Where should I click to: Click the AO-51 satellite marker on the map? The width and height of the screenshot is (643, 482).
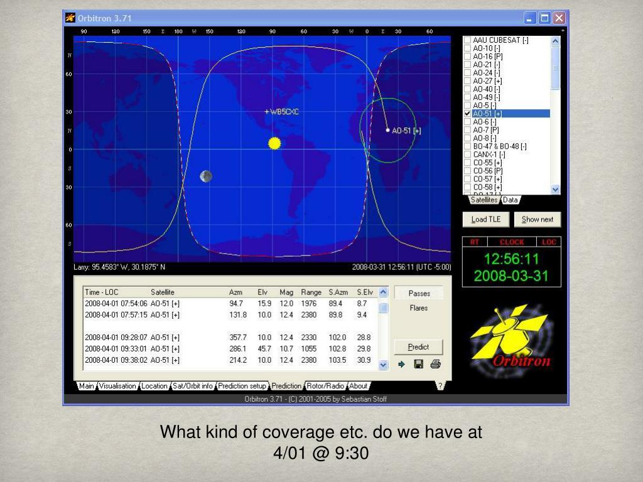(387, 130)
